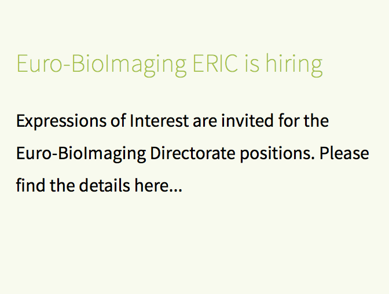The height and width of the screenshot is (294, 389).
Task: Click the word 'details' in the last line
Action: pos(104,185)
